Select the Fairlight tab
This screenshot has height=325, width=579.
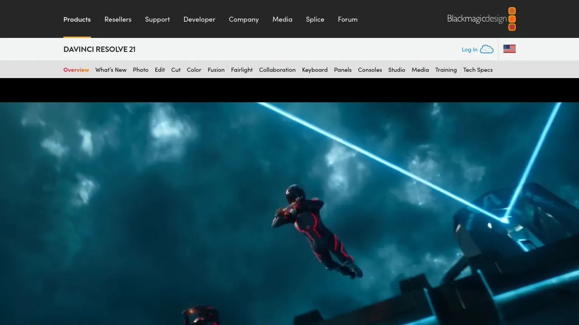[242, 70]
